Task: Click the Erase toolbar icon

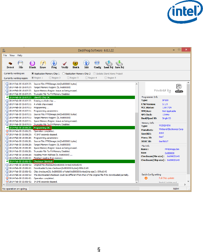Action: pos(43,64)
